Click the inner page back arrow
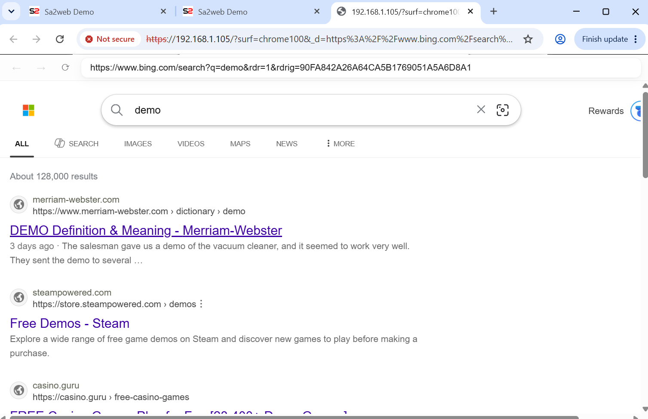Image resolution: width=648 pixels, height=419 pixels. [17, 68]
